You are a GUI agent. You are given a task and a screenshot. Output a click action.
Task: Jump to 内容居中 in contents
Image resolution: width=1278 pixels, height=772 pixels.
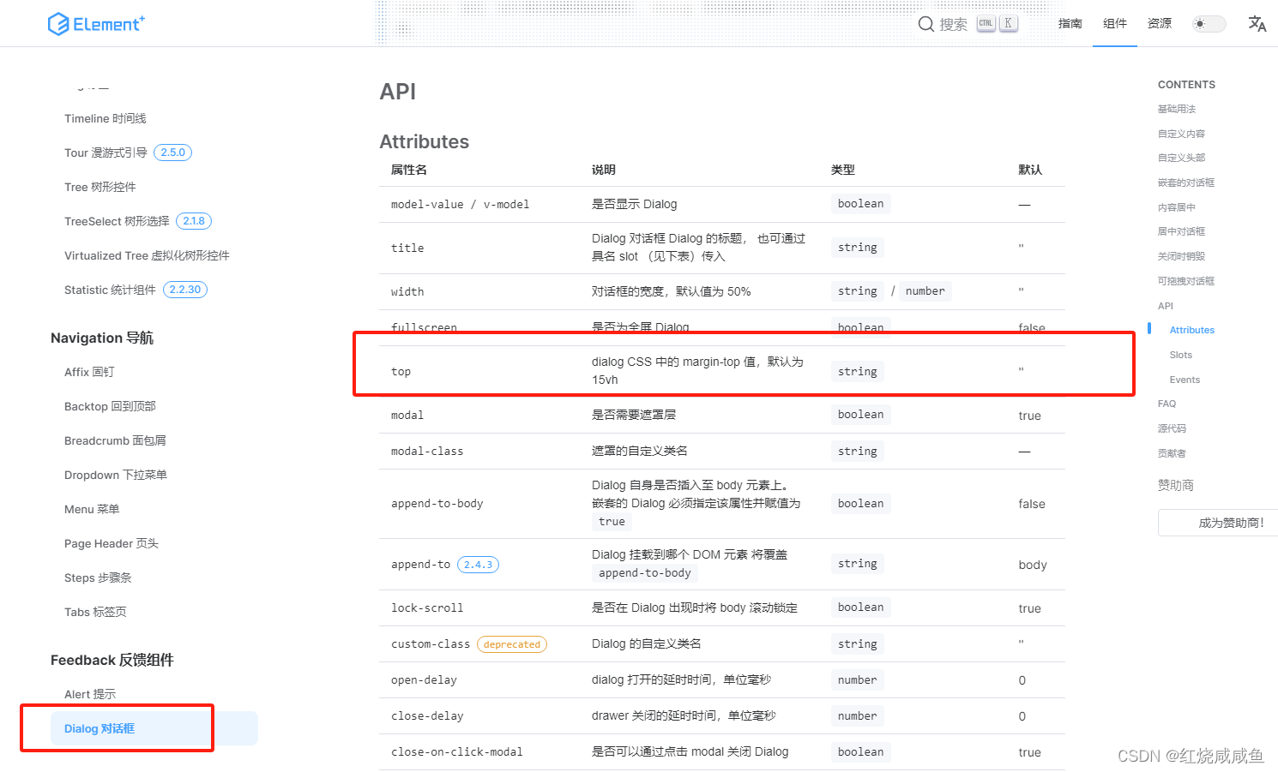[x=1177, y=207]
